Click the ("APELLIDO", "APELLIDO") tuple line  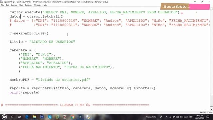coord(46,63)
